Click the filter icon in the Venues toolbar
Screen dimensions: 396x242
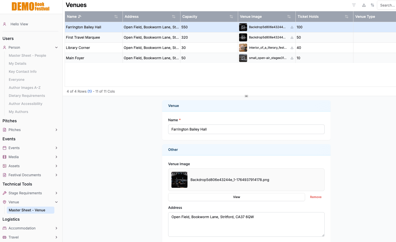click(354, 5)
